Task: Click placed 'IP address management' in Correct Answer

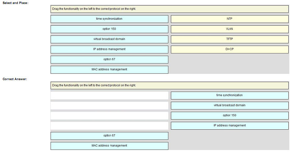Action: coord(229,125)
